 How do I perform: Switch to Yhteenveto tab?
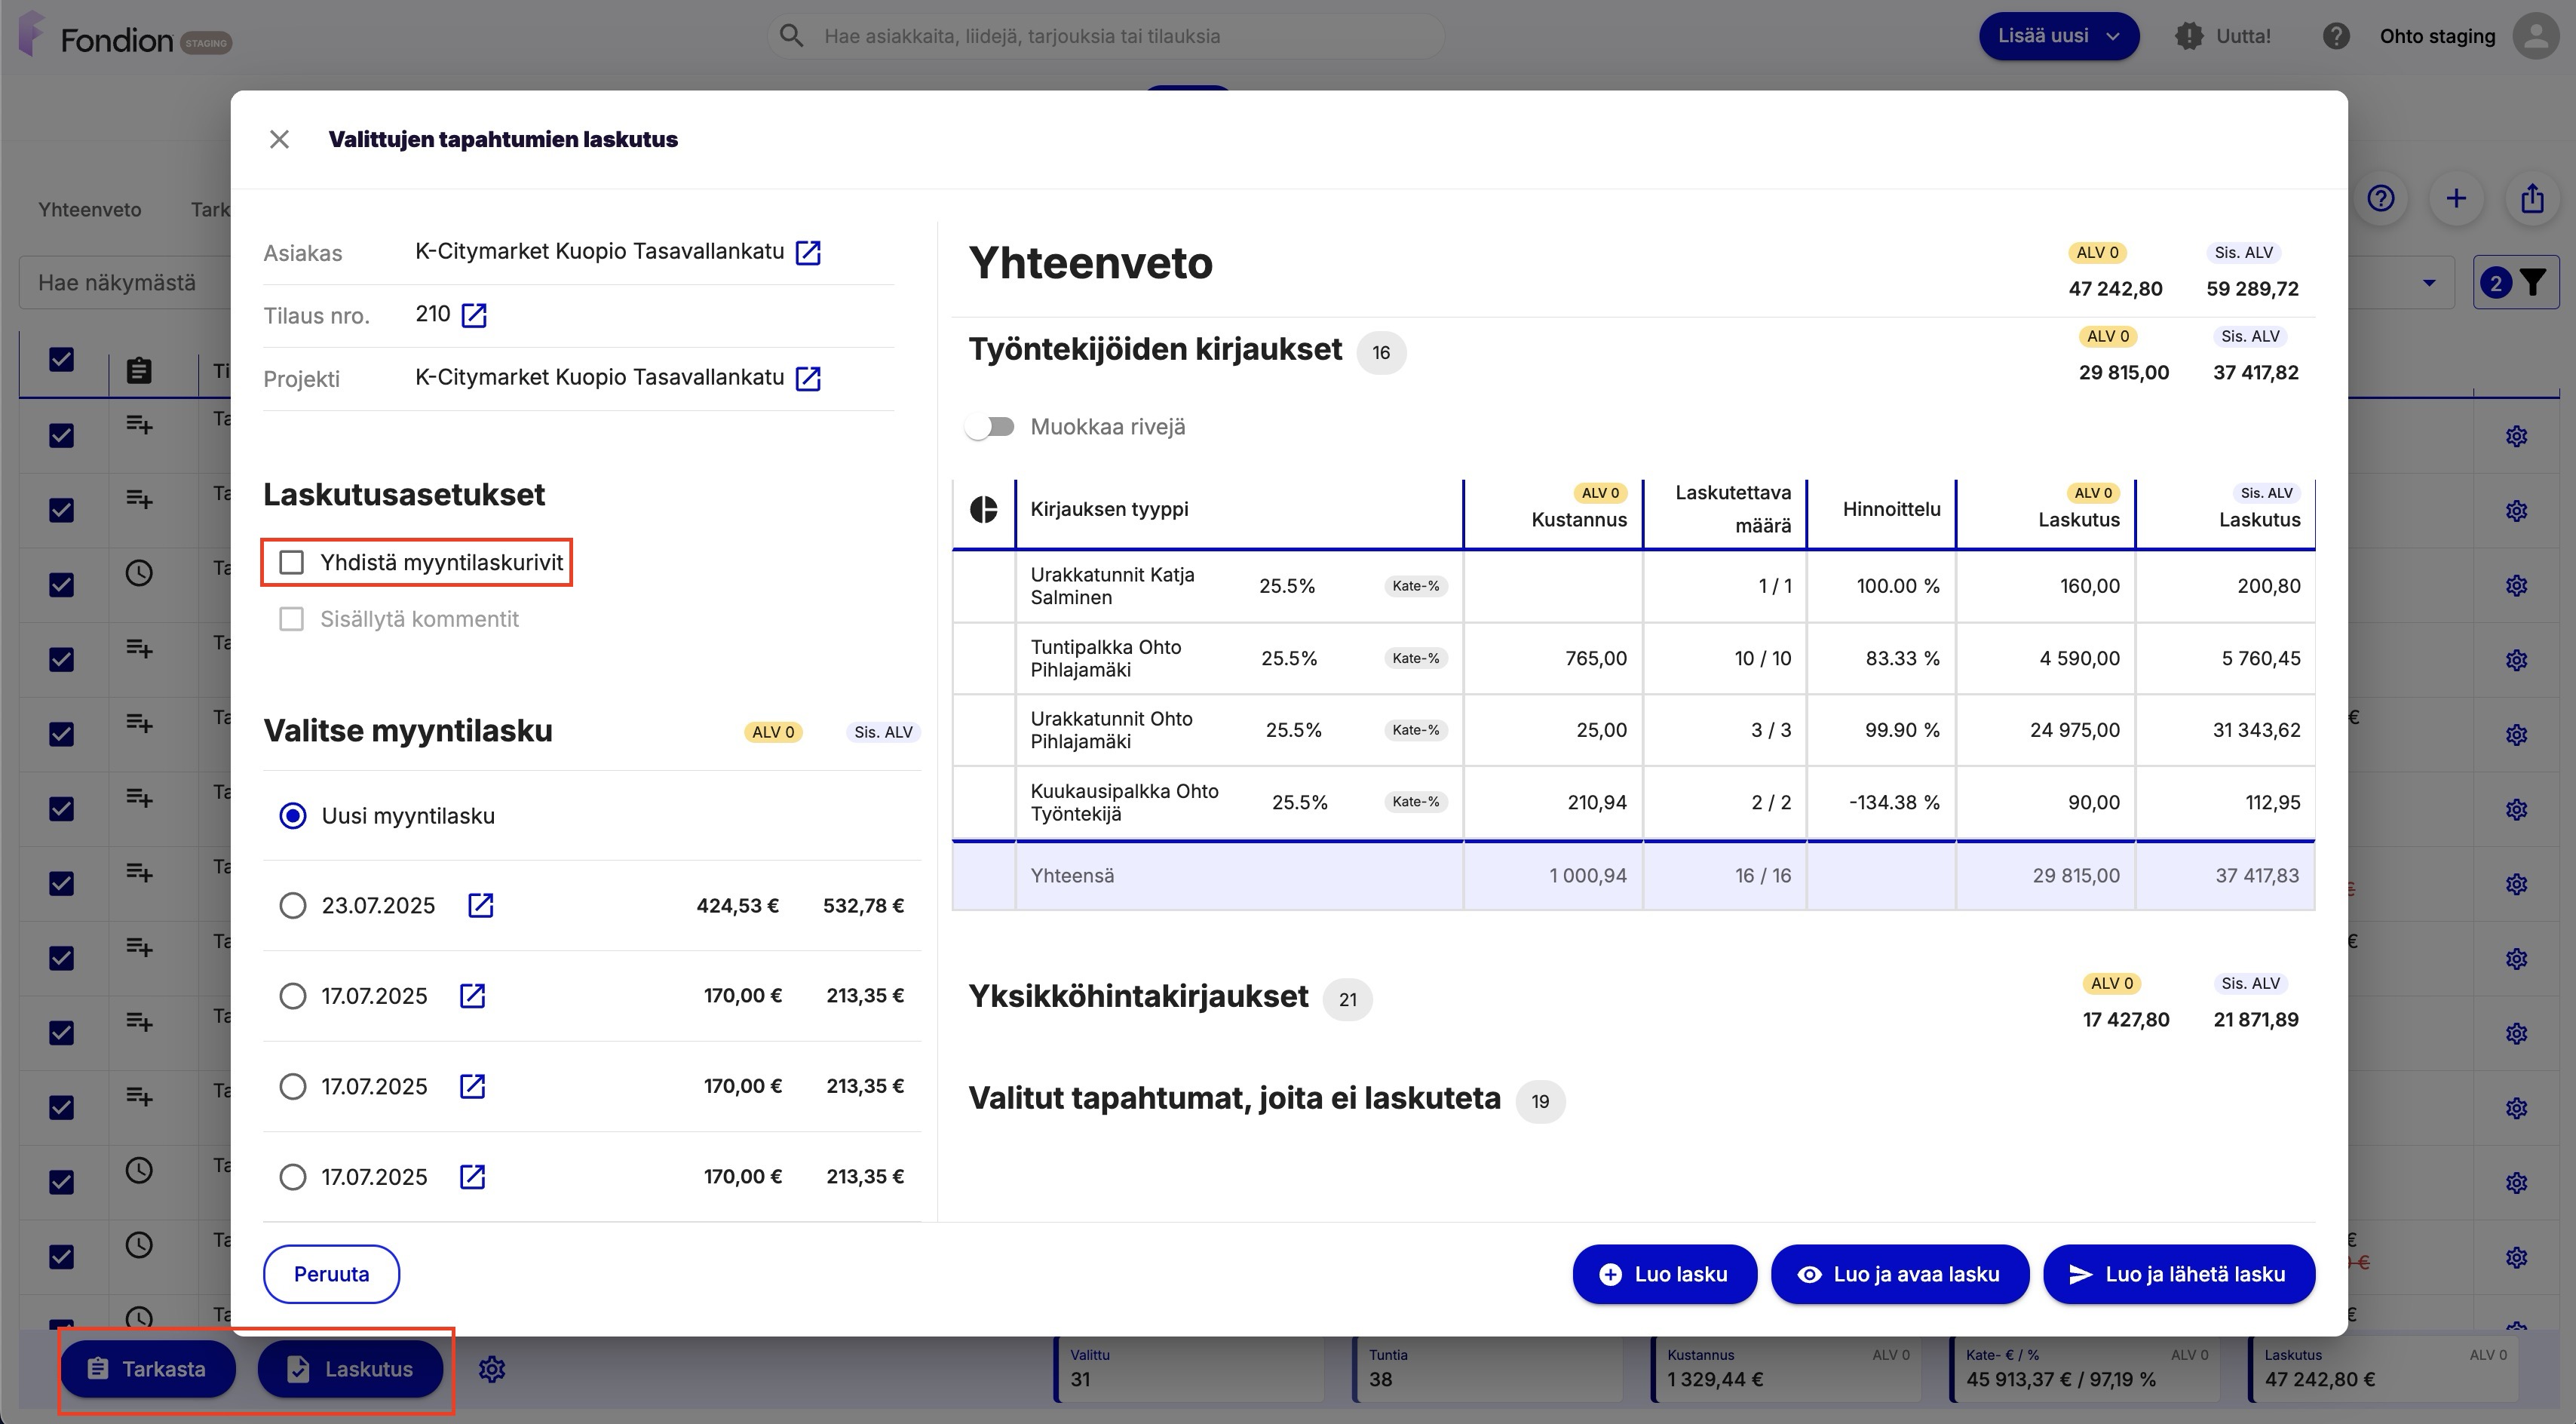(x=90, y=210)
